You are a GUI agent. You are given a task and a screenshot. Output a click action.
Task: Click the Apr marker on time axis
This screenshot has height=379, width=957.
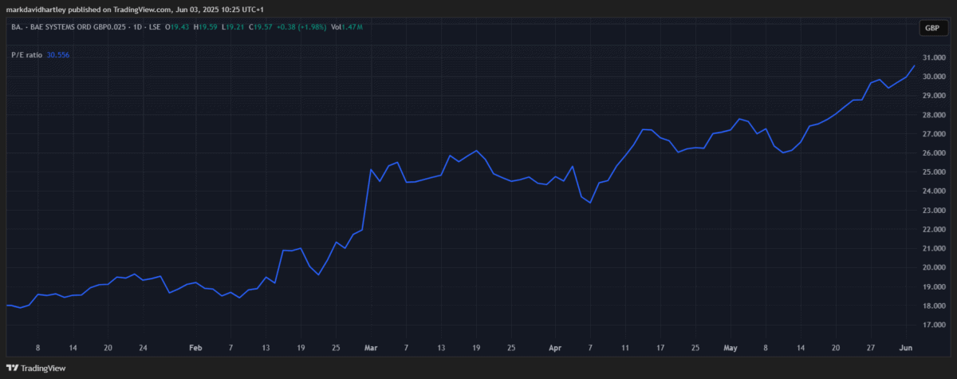554,349
